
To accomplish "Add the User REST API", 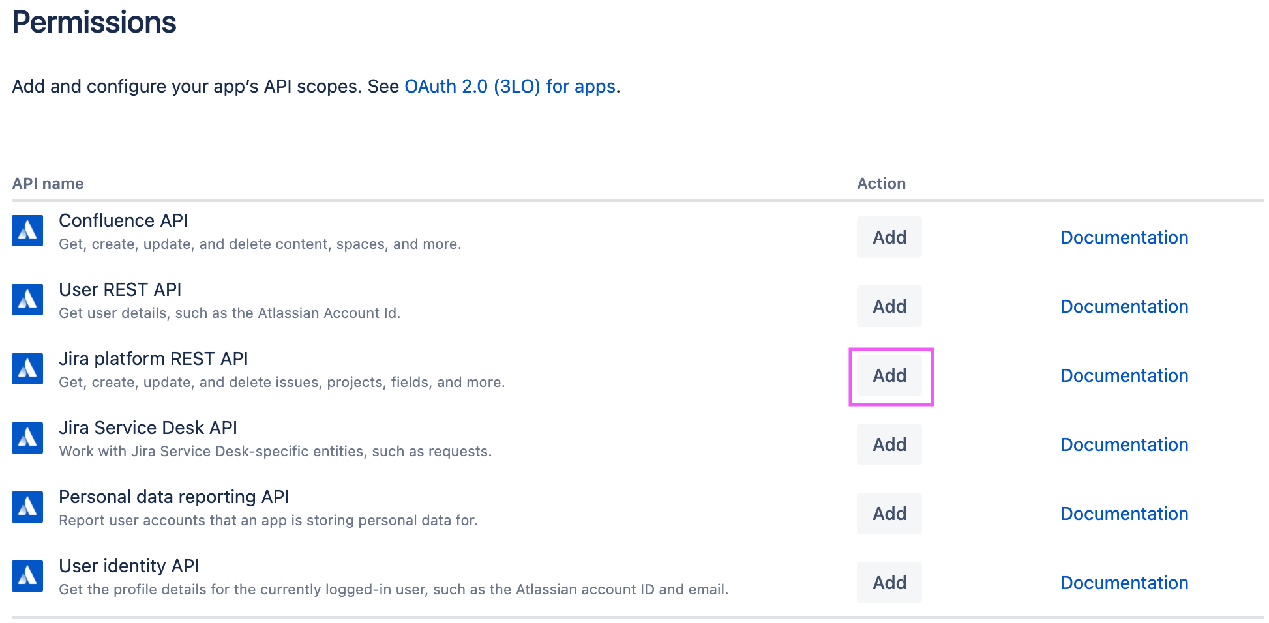I will pos(889,306).
